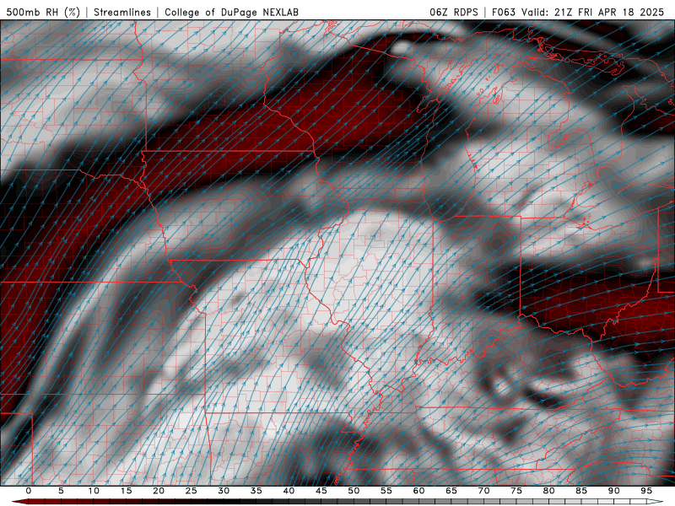Click the "25" colorbar scale label
This screenshot has width=675, height=506.
pos(192,491)
